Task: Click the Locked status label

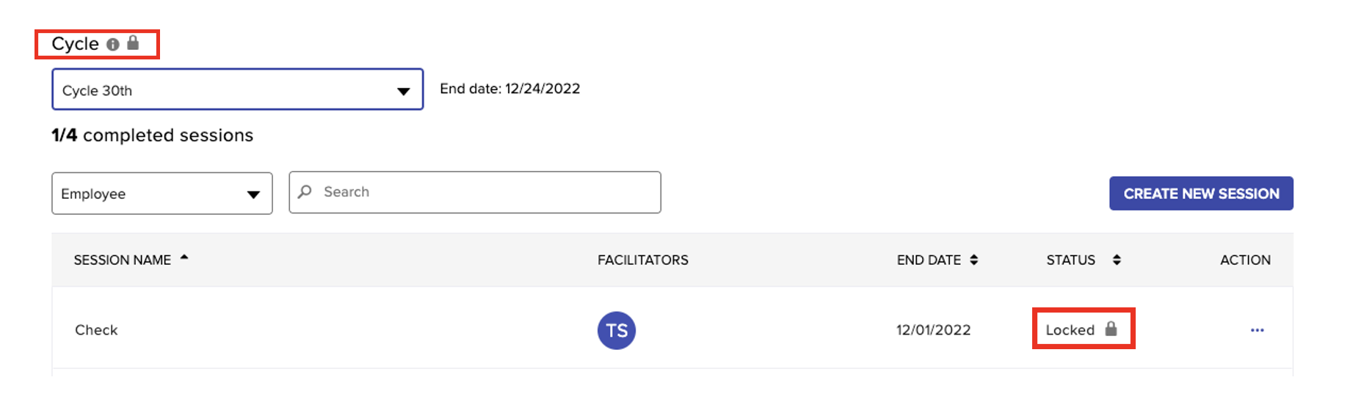Action: pyautogui.click(x=1070, y=330)
